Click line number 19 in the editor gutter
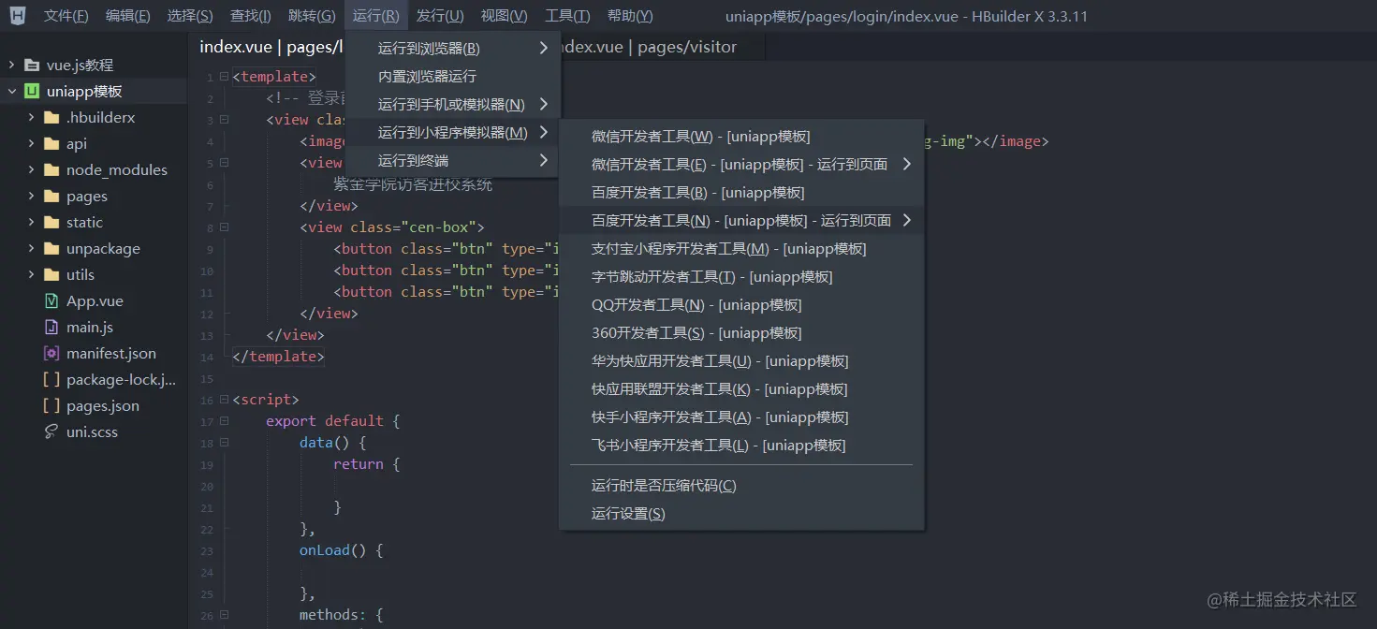Viewport: 1377px width, 629px height. (x=208, y=463)
